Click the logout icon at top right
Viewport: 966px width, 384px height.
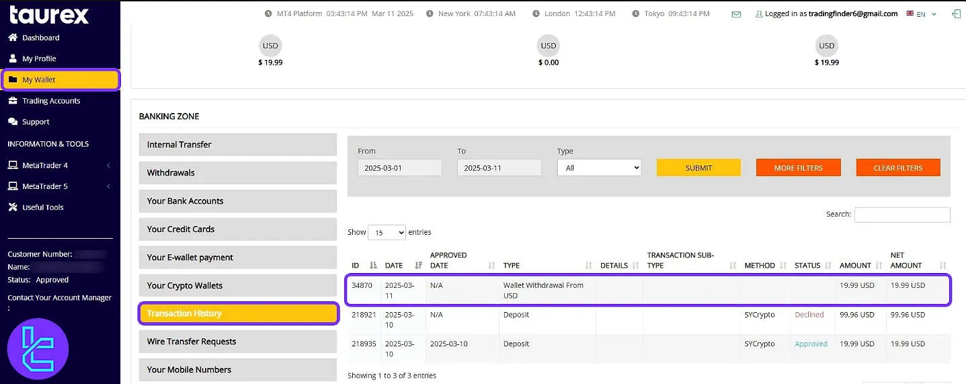pos(956,13)
